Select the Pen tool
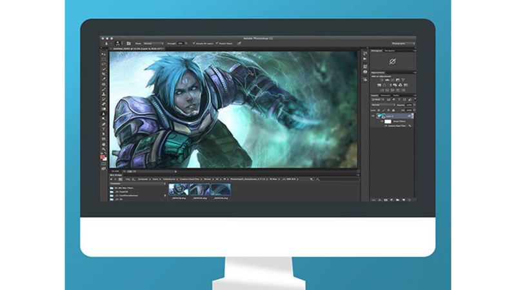This screenshot has width=516, height=290. [x=104, y=124]
